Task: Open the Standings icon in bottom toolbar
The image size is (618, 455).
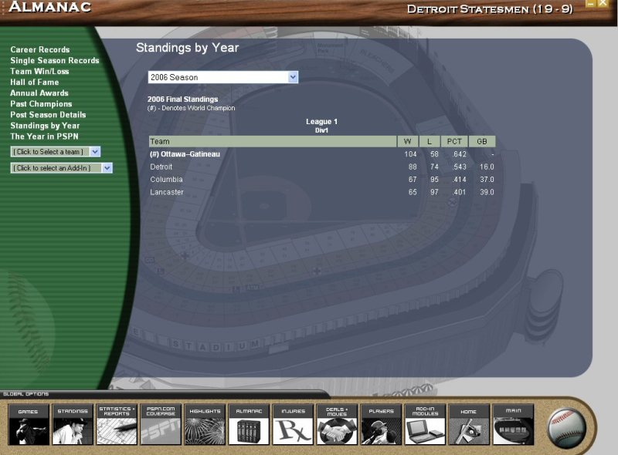Action: [x=73, y=425]
